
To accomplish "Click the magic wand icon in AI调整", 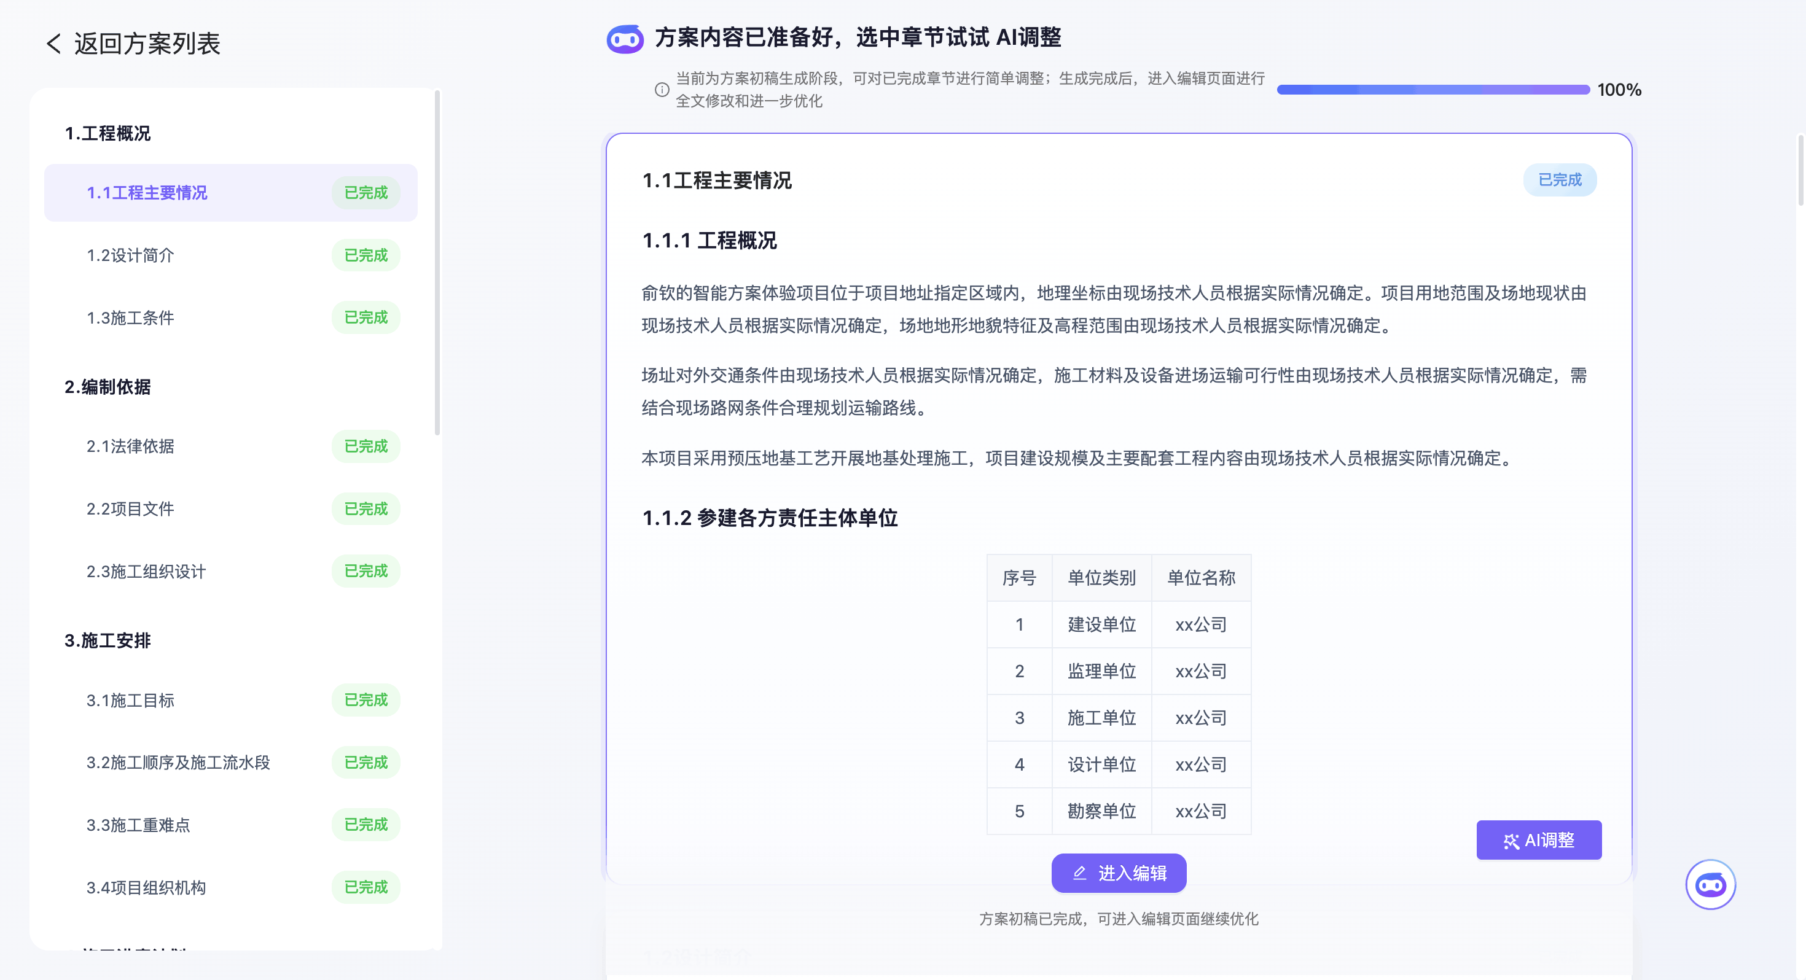I will (1511, 841).
